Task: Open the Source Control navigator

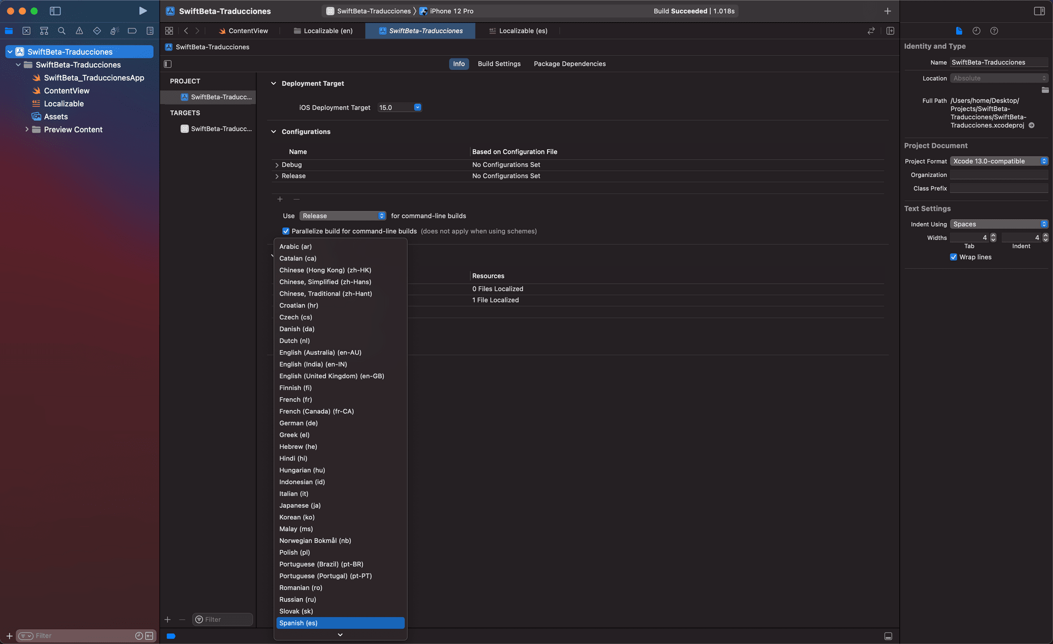Action: (x=27, y=31)
